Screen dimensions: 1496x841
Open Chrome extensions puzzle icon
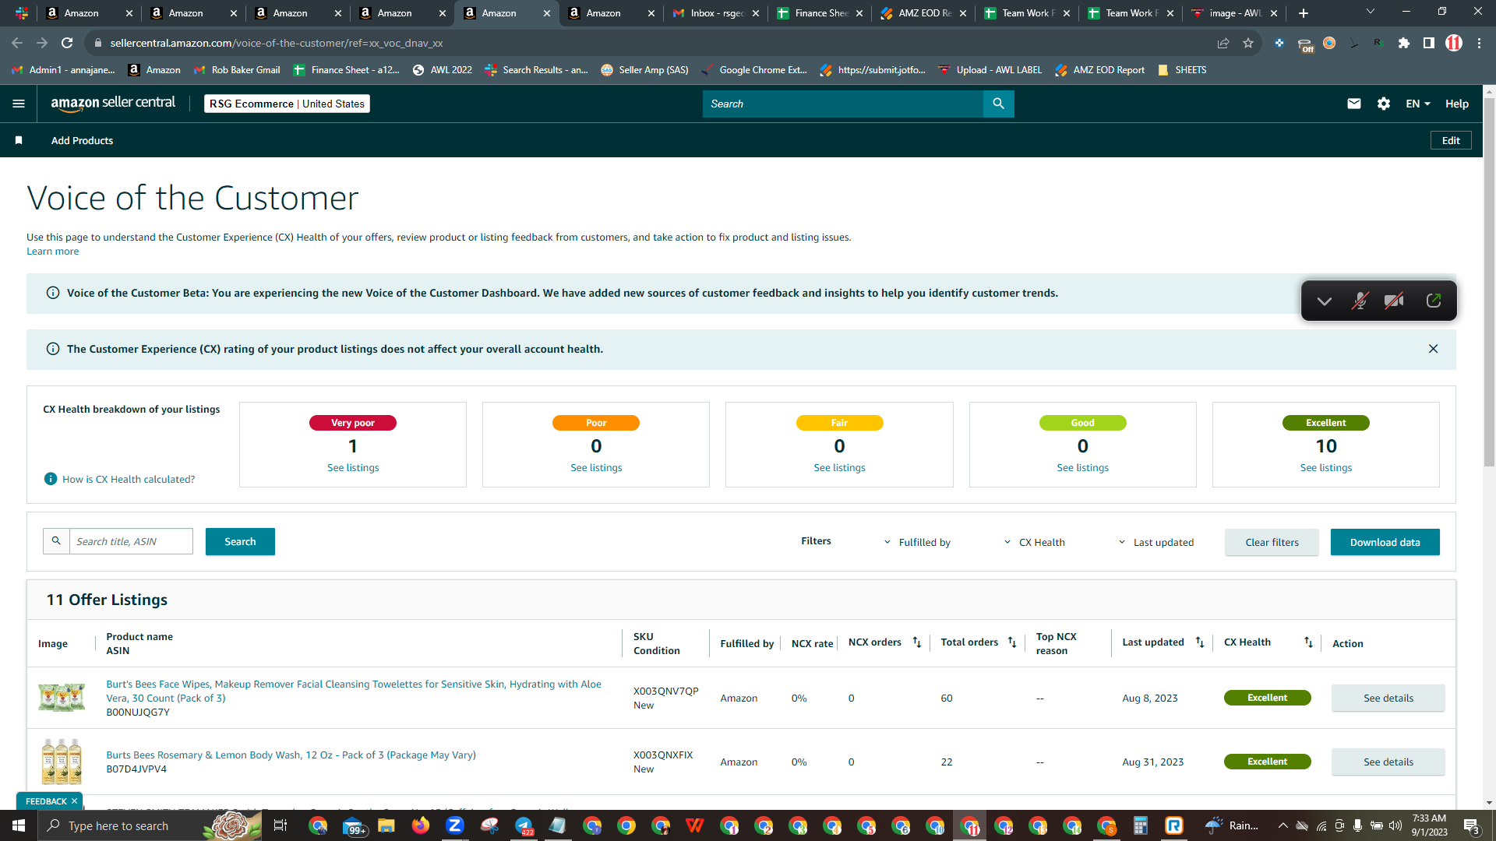[1404, 43]
